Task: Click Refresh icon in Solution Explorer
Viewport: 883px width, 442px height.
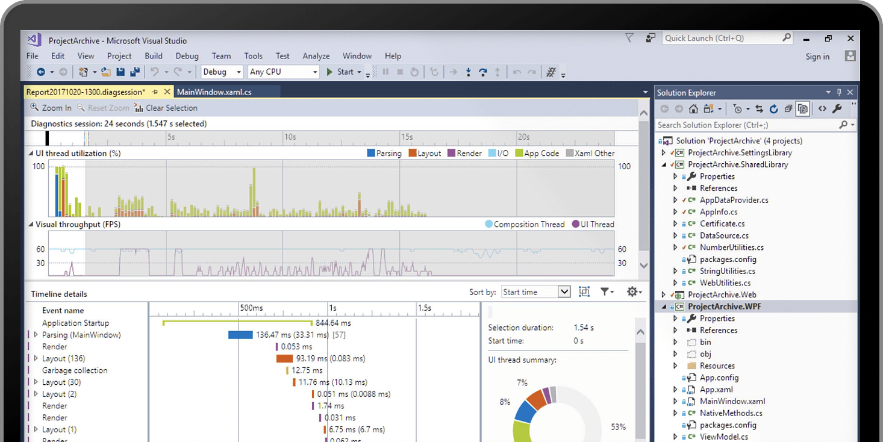Action: click(x=773, y=109)
